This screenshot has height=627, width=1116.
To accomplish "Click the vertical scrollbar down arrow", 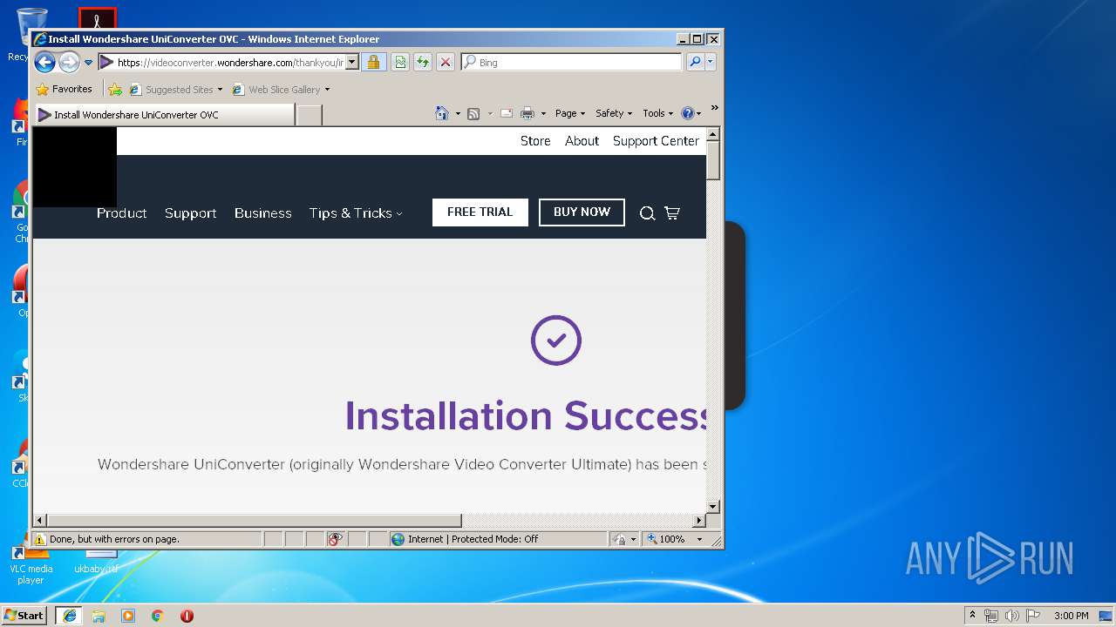I will pyautogui.click(x=712, y=506).
